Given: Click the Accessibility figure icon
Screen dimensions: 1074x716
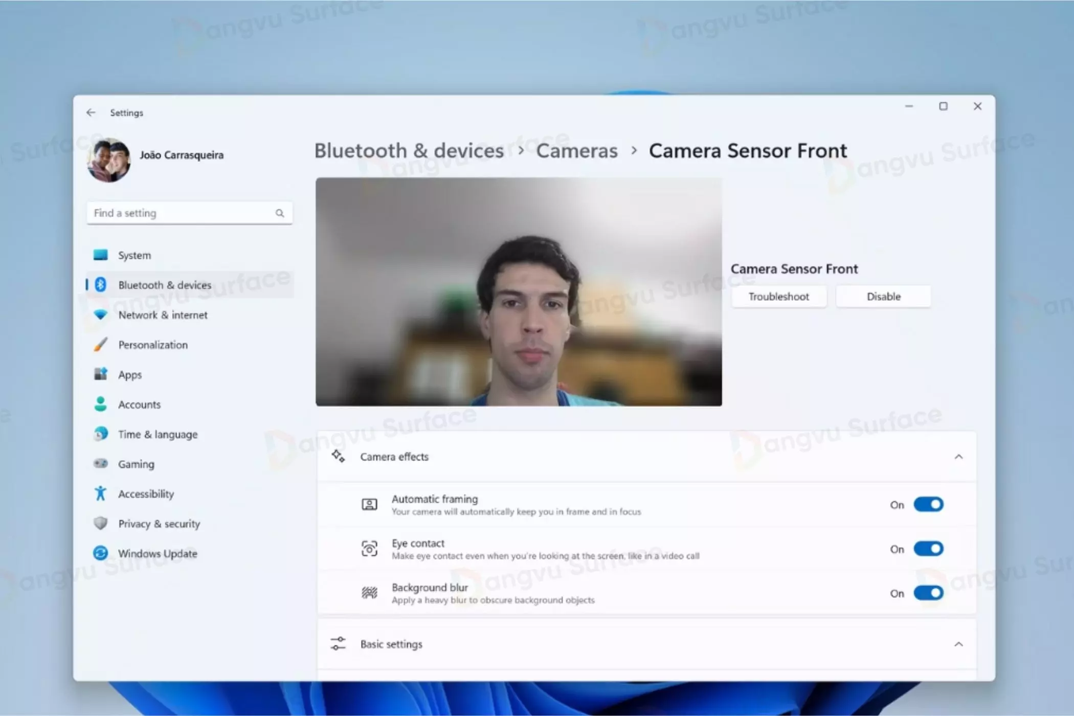Looking at the screenshot, I should coord(101,493).
